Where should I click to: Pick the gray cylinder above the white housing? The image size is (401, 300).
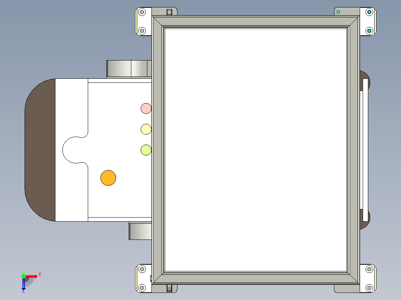point(129,69)
